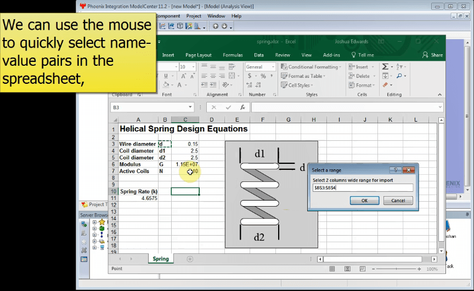Click the ModelCenter surface plot toolbar icon
Image resolution: width=474 pixels, height=291 pixels.
pos(171,26)
